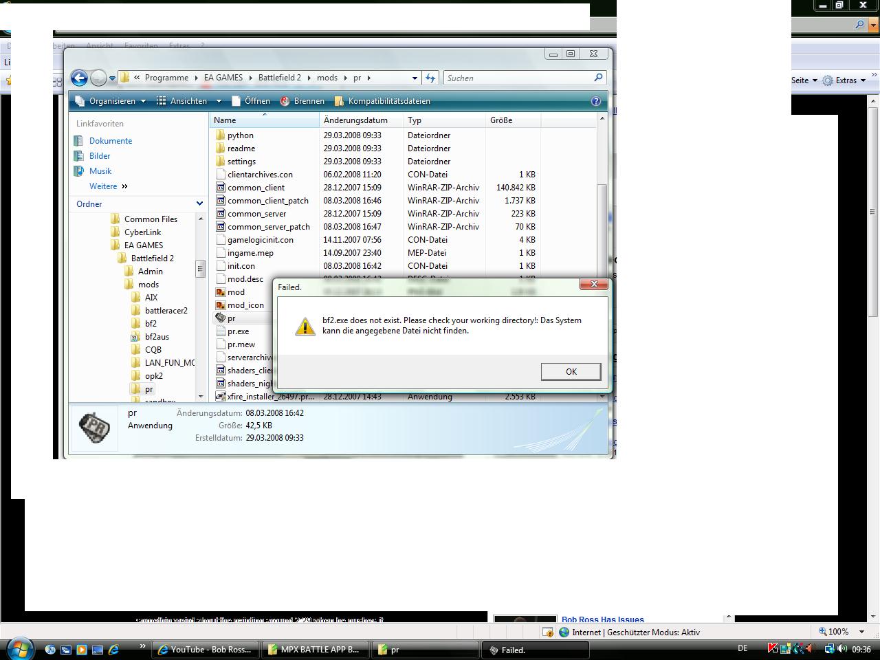Select the settings folder icon
The height and width of the screenshot is (660, 880).
pos(221,162)
